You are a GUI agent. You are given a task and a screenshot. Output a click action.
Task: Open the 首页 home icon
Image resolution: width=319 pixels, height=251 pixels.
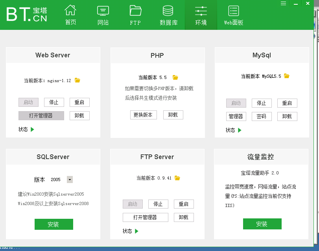click(70, 10)
